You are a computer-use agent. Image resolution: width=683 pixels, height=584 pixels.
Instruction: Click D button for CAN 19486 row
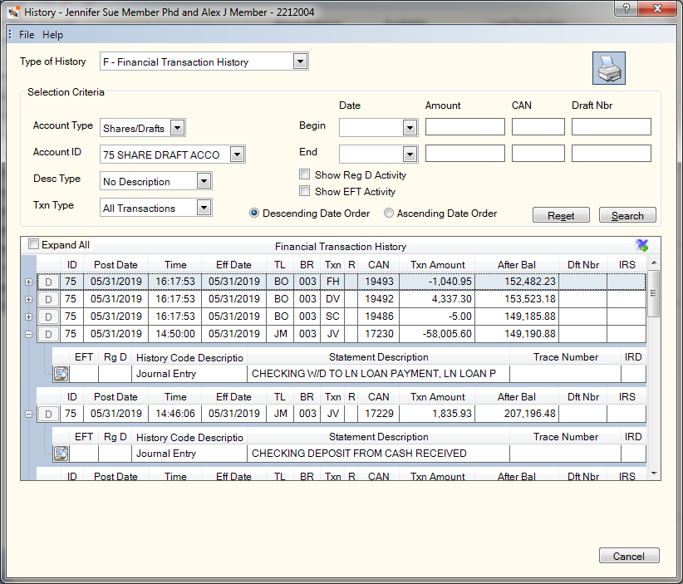click(x=48, y=317)
